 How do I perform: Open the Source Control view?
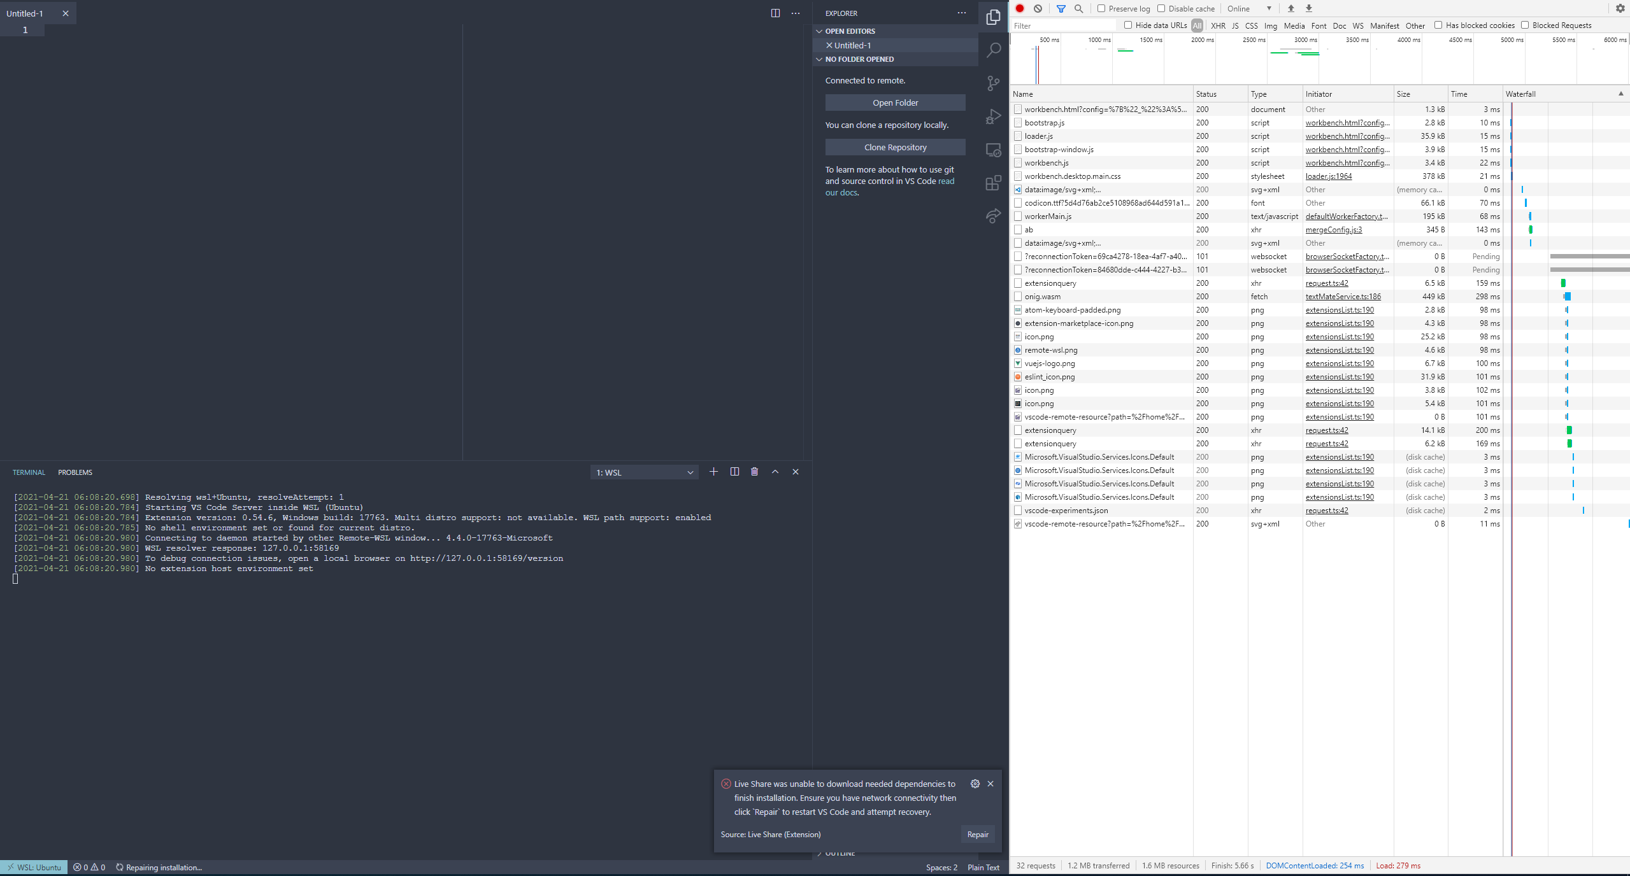click(993, 83)
